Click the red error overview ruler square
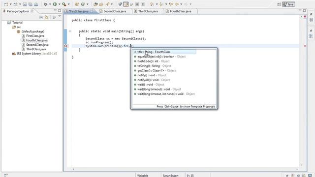 [305, 16]
